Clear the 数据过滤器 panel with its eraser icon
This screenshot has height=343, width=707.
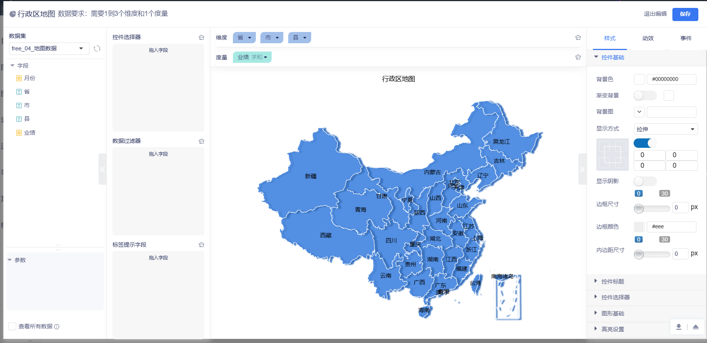(201, 141)
